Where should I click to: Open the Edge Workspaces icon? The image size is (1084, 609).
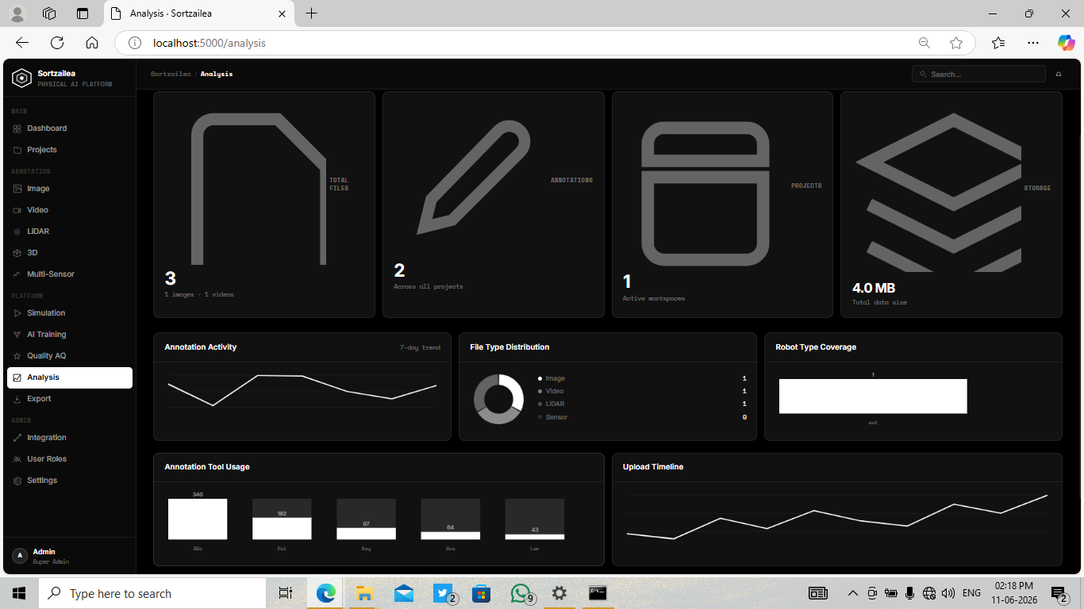tap(49, 13)
